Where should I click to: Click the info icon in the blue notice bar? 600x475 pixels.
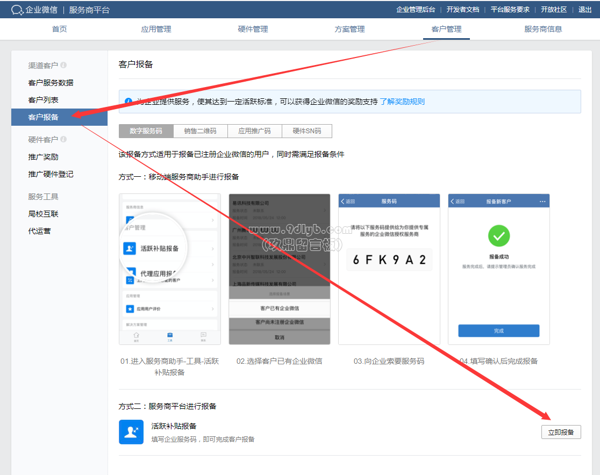(128, 102)
